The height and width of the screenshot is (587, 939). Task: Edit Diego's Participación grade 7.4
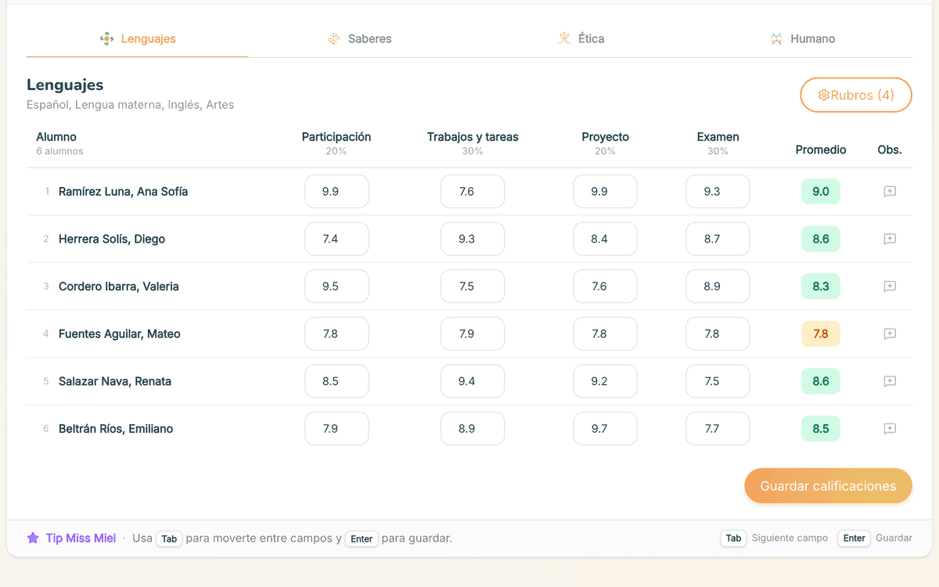coord(336,239)
